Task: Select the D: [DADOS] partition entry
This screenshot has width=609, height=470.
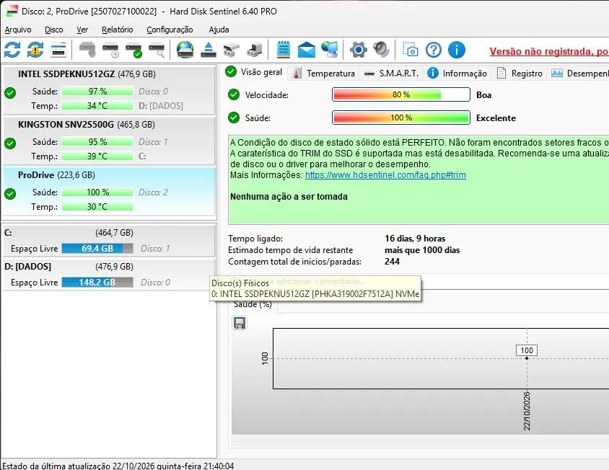Action: tap(109, 274)
